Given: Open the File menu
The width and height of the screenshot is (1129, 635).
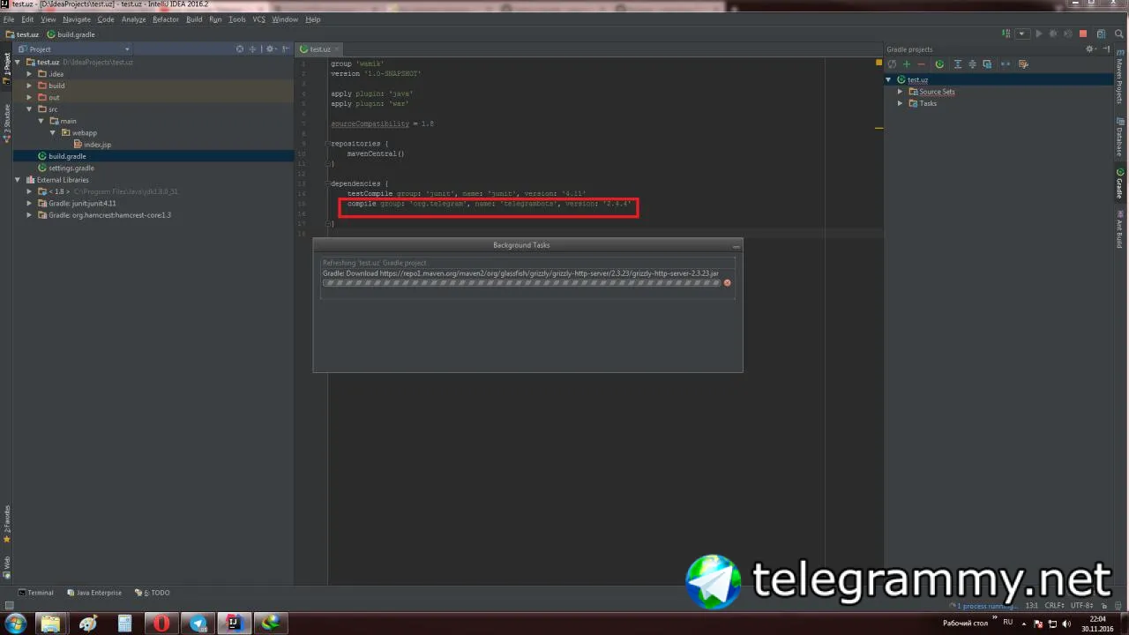Looking at the screenshot, I should pos(9,19).
